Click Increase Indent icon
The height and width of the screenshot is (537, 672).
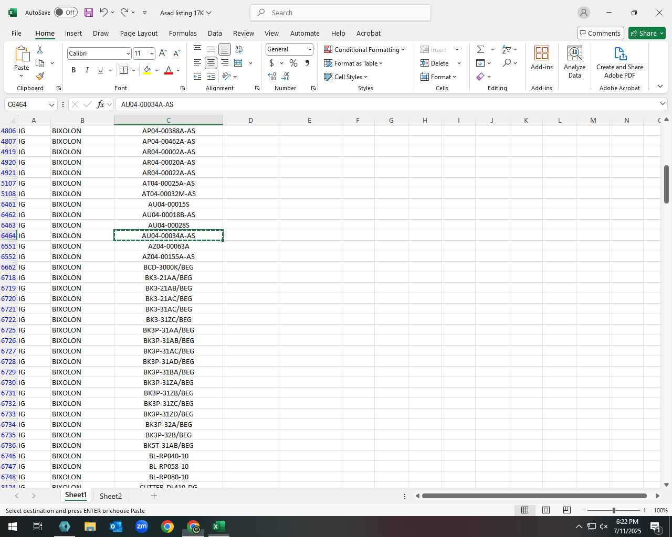click(211, 77)
